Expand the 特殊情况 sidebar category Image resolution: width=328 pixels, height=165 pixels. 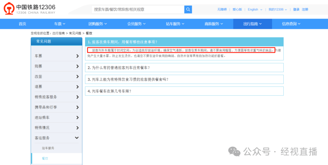(57, 128)
